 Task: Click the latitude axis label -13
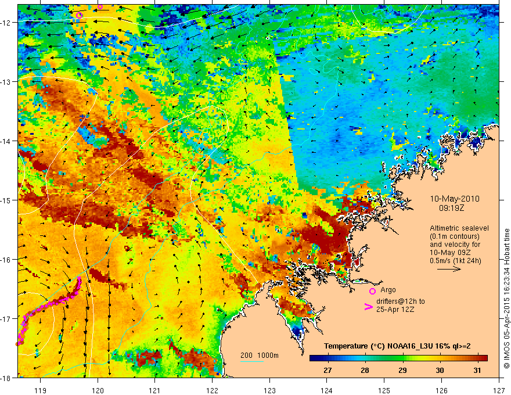[x=6, y=82]
